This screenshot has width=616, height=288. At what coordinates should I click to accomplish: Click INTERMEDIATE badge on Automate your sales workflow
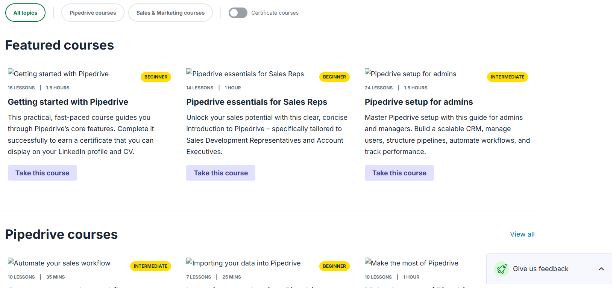[x=150, y=266]
